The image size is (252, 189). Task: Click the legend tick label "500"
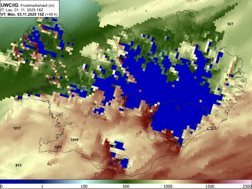coord(126,186)
